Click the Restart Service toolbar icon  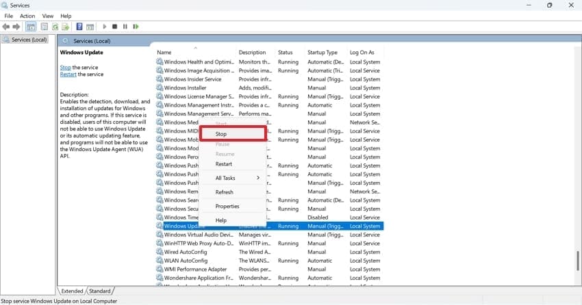pos(136,27)
